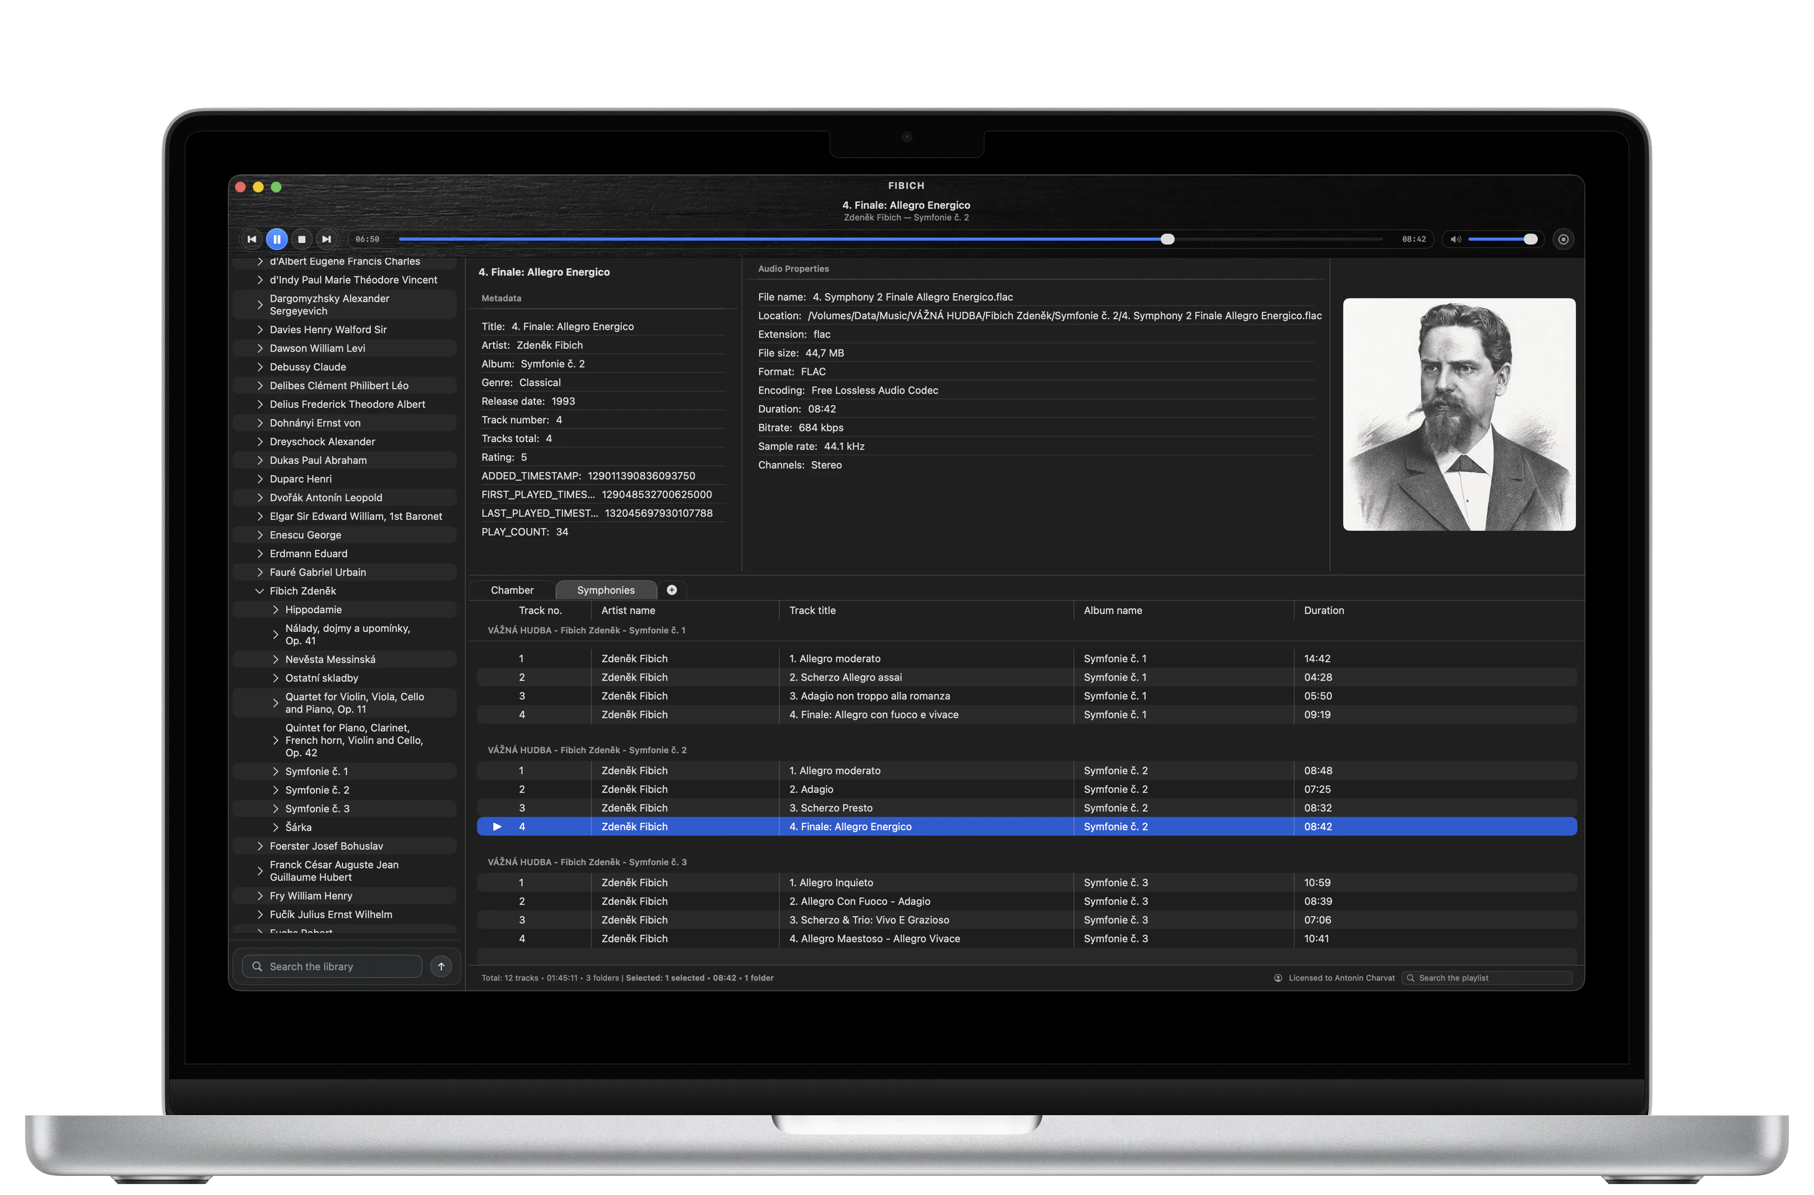Add a new playlist tab with plus icon

click(x=672, y=590)
